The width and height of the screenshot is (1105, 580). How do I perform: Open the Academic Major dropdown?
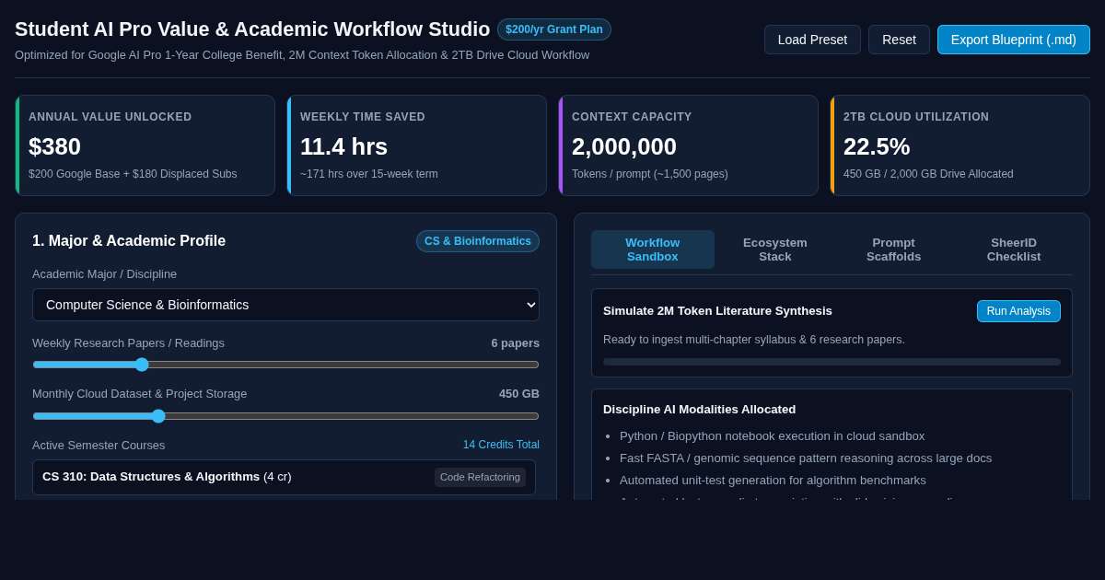pyautogui.click(x=285, y=305)
